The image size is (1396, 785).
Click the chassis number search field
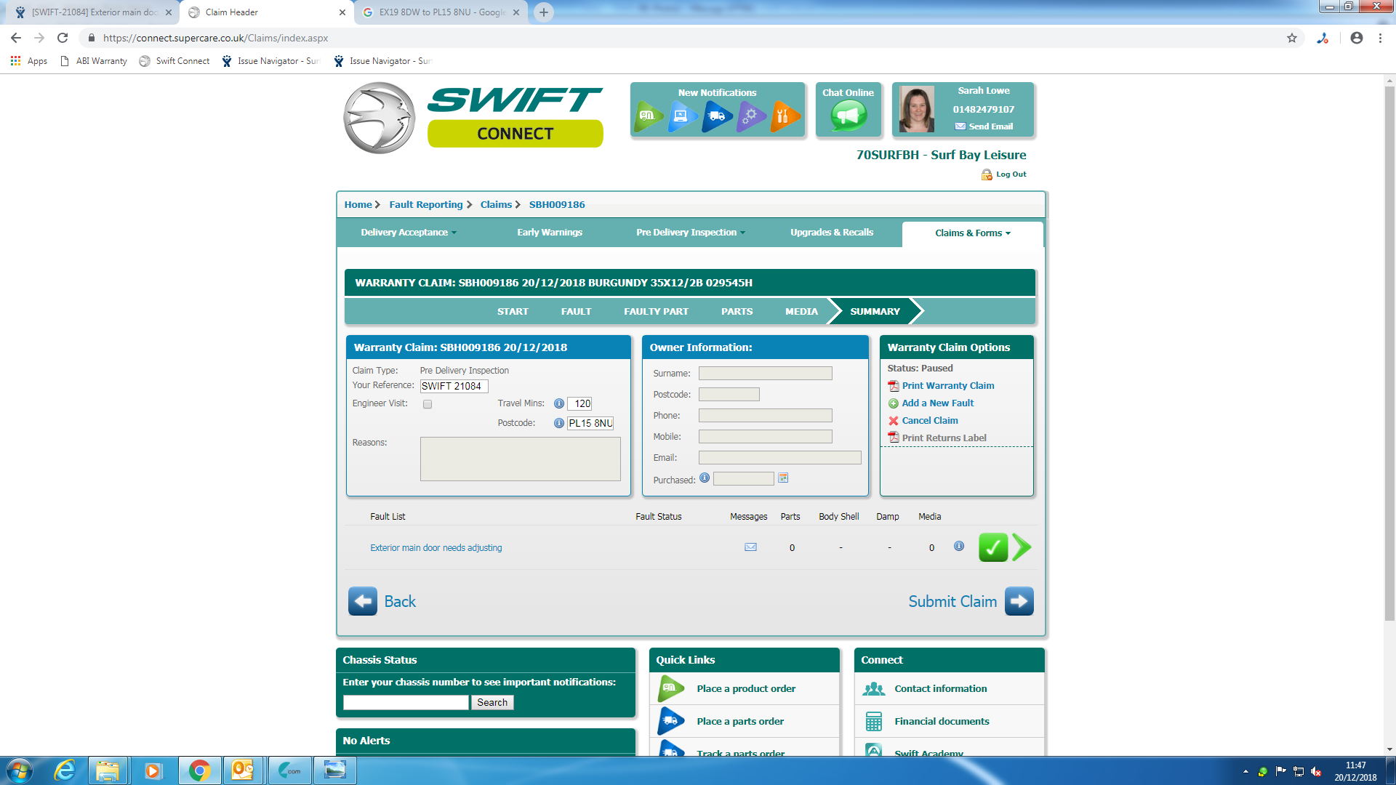pyautogui.click(x=406, y=702)
